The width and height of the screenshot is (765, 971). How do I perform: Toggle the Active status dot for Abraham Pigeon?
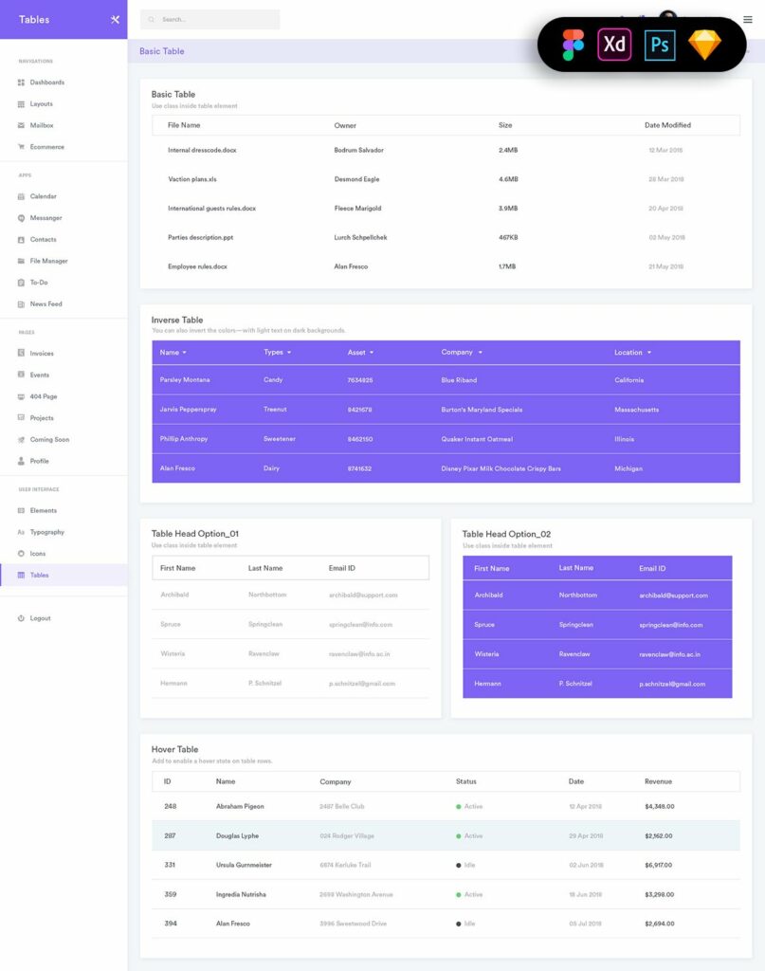[x=461, y=807]
